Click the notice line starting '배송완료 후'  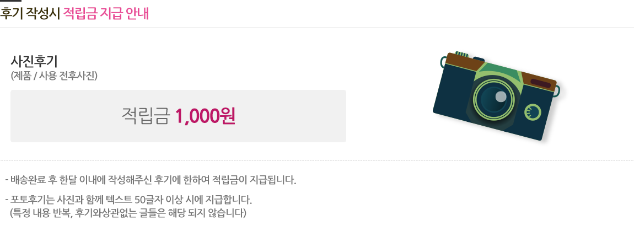[x=151, y=180]
